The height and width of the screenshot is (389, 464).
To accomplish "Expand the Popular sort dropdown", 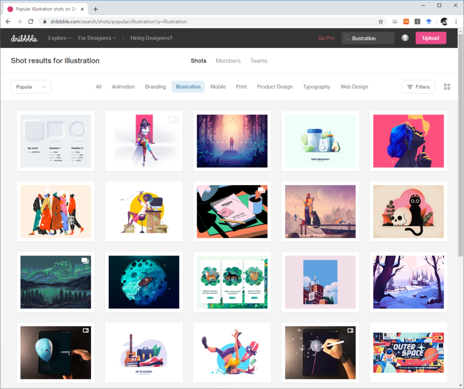I will tap(31, 87).
